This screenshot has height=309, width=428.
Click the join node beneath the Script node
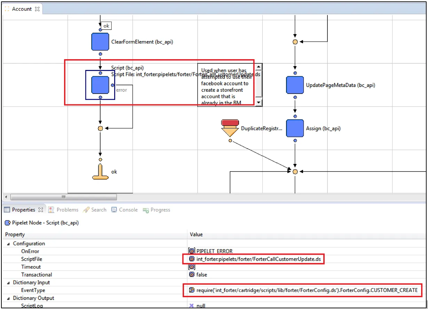(x=100, y=128)
